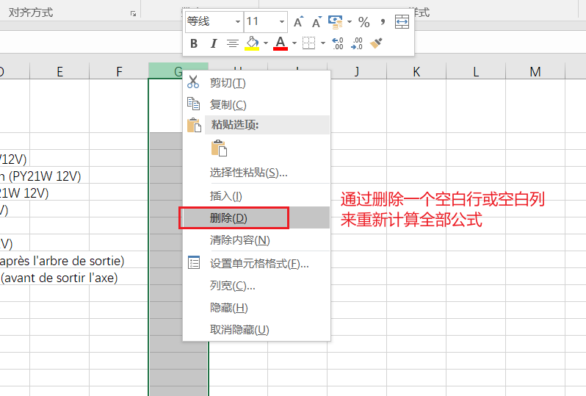586x396 pixels.
Task: Choose 取消隐藏(U) menu entry
Action: click(x=256, y=330)
